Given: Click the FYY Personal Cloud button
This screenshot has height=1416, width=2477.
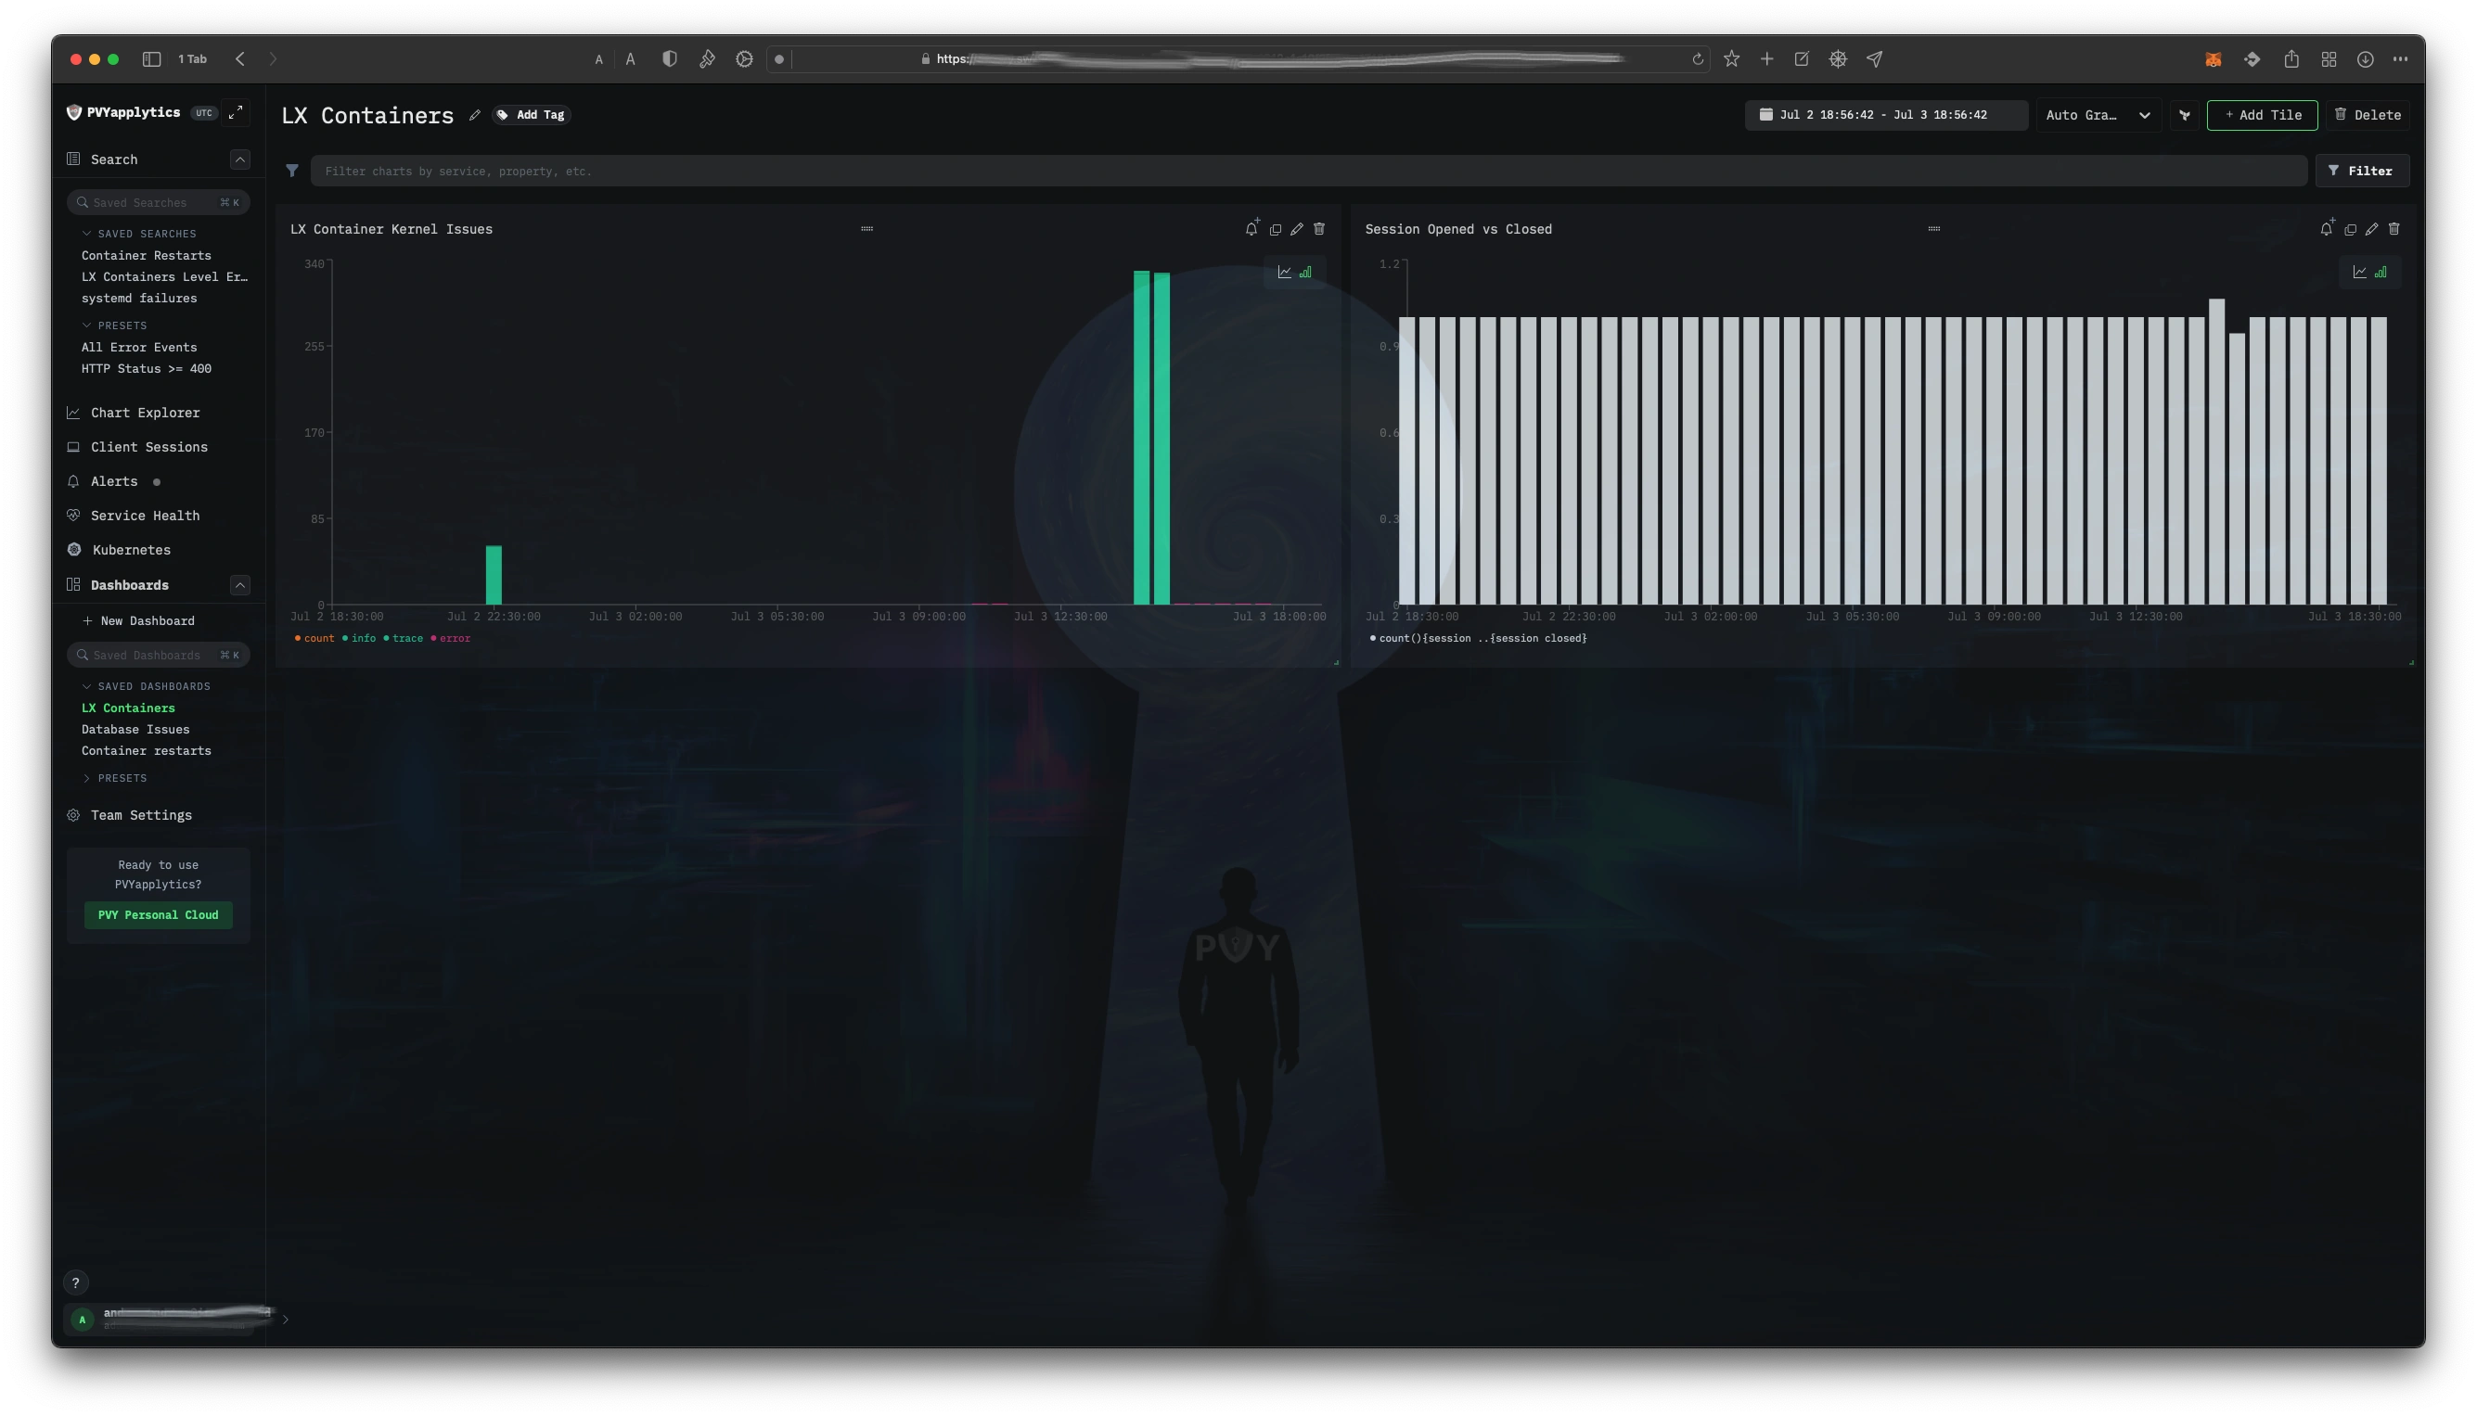Looking at the screenshot, I should 159,914.
